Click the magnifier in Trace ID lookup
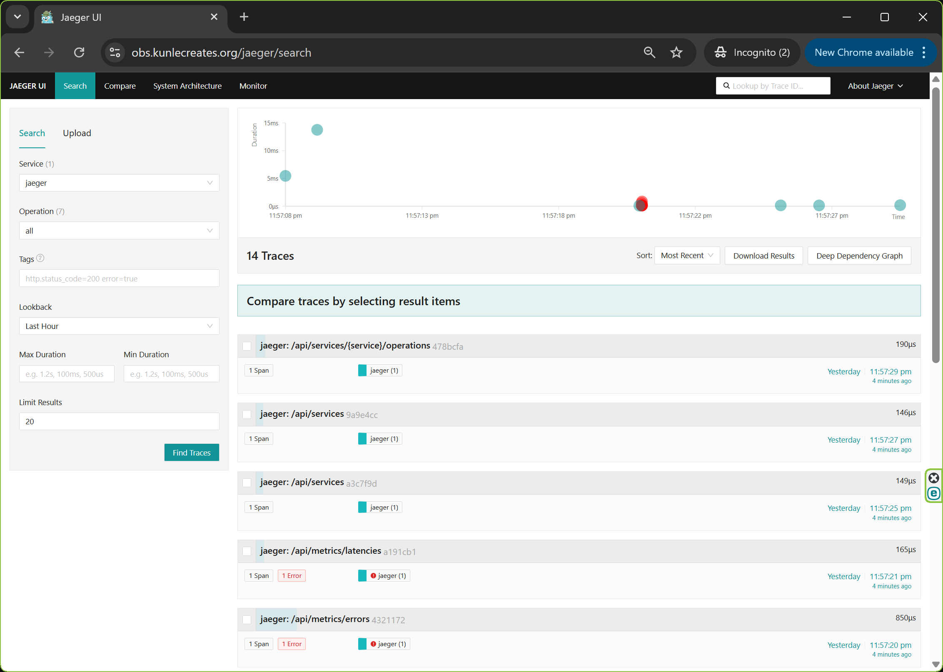 click(726, 86)
